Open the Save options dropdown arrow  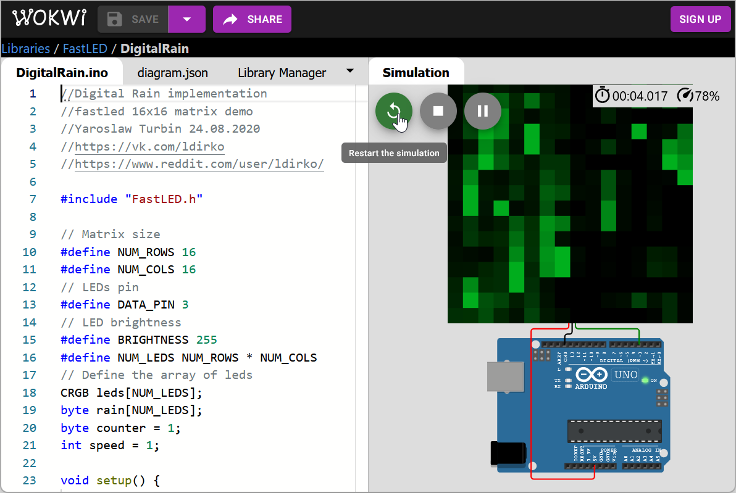click(x=186, y=19)
